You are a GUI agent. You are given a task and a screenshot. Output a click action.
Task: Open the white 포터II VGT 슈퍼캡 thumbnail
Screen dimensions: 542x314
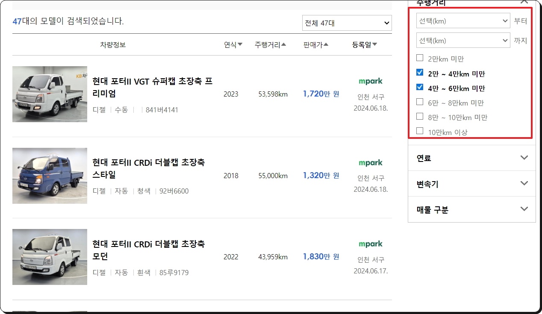coord(50,94)
